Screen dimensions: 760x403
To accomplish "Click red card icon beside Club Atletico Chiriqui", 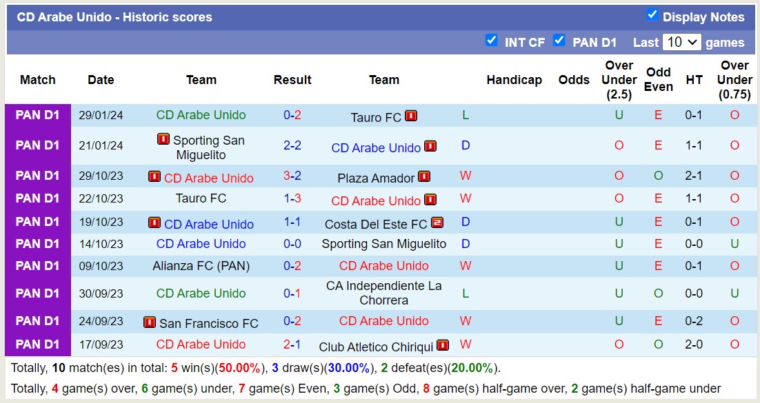I will pos(443,346).
